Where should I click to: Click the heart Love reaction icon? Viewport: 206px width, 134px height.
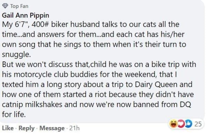pos(182,124)
